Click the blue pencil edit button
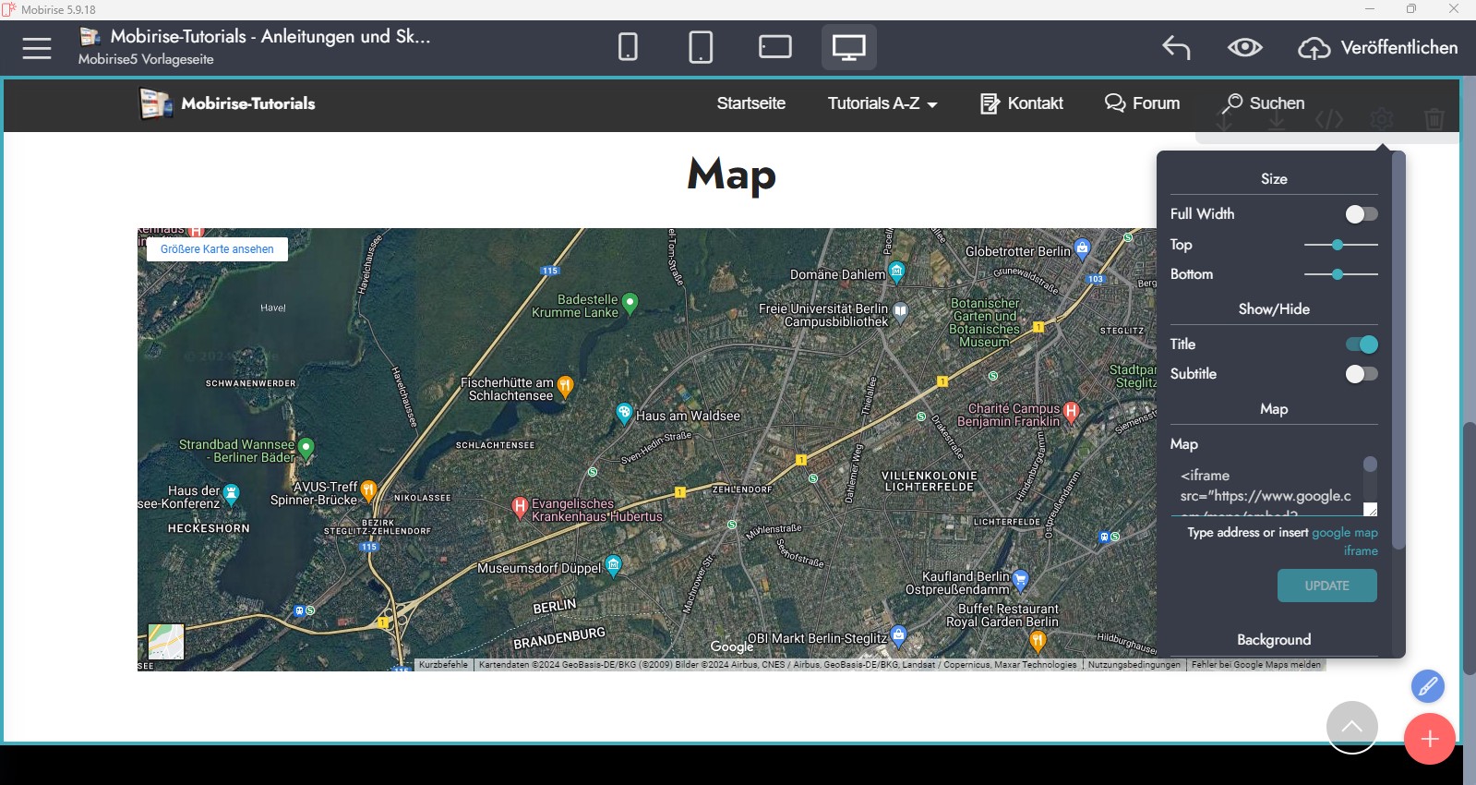Screen dimensions: 1476x785 [1427, 686]
